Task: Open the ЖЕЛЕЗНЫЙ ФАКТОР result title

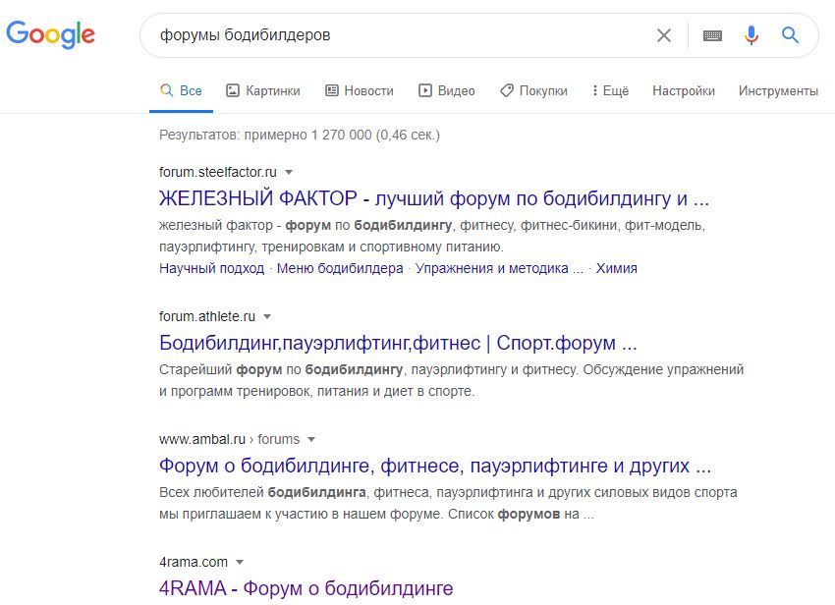Action: tap(433, 198)
